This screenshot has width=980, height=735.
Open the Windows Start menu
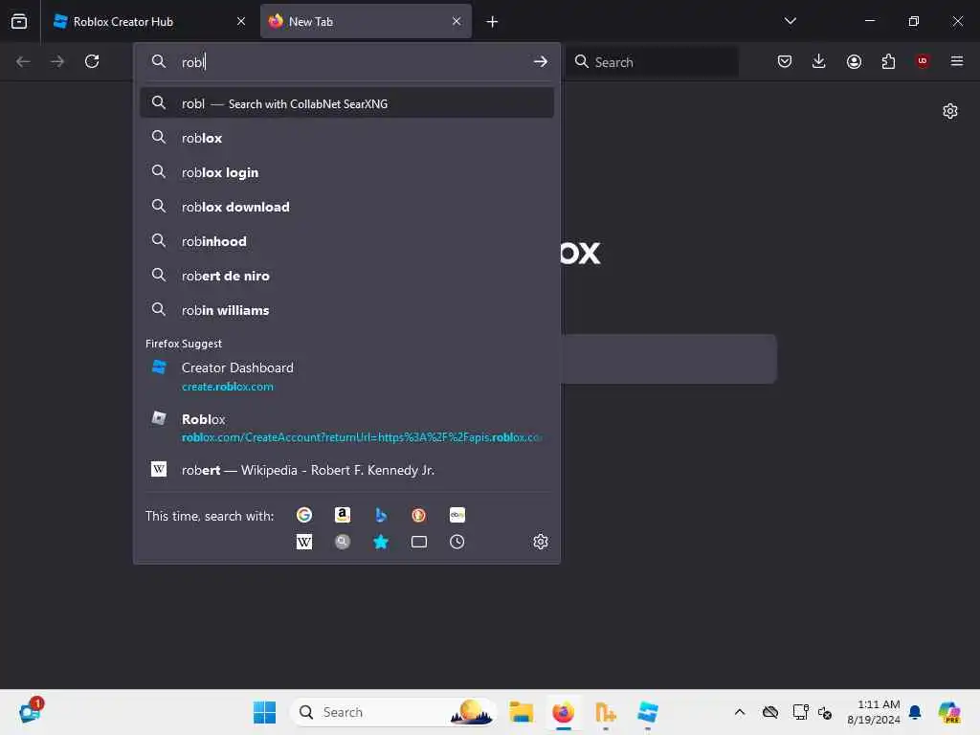click(x=264, y=712)
